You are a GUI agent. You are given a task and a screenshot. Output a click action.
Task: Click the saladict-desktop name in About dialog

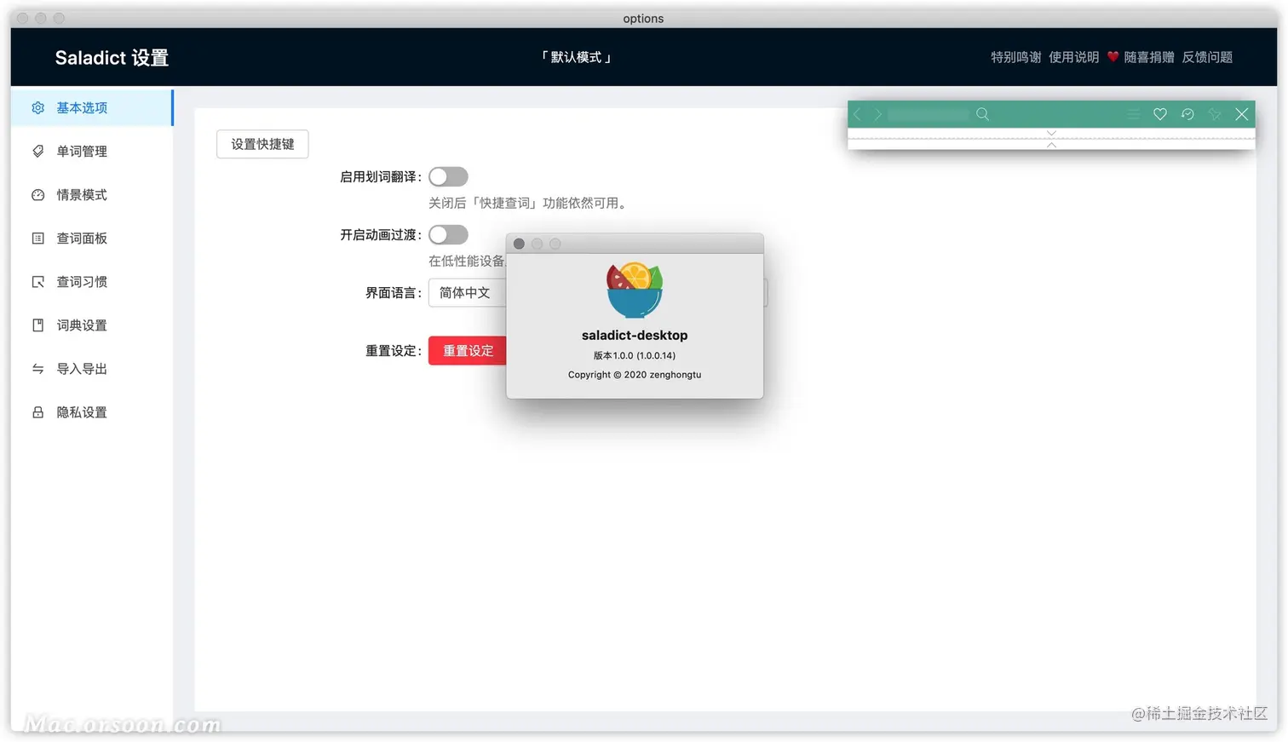(635, 336)
